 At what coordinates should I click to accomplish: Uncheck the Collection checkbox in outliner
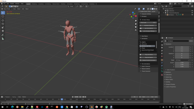tap(166, 11)
